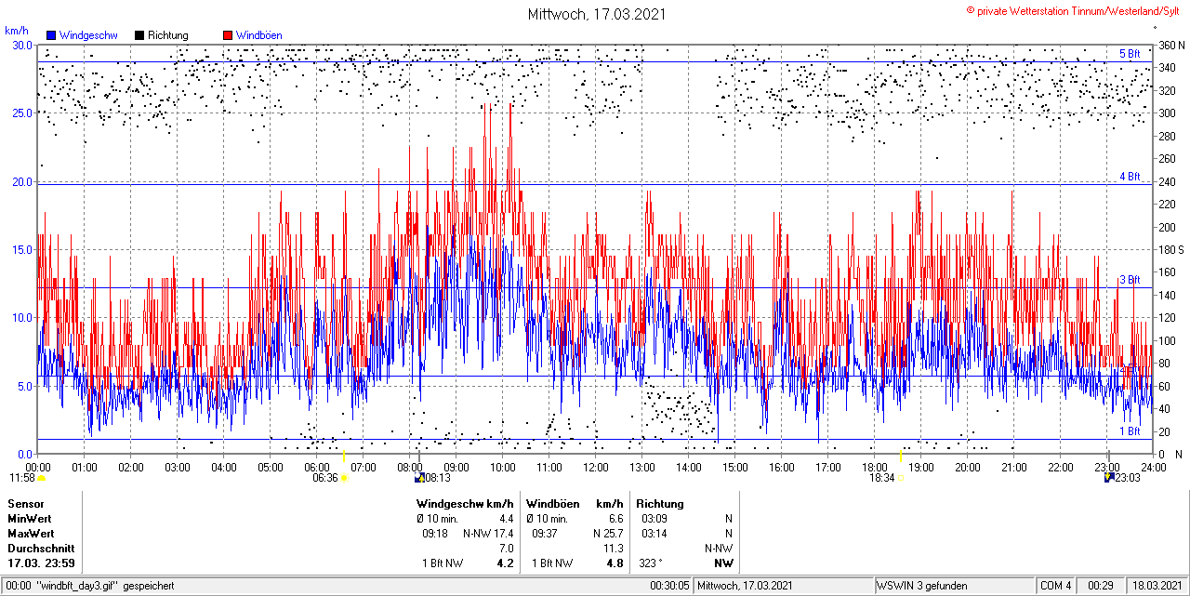This screenshot has width=1190, height=596.
Task: Click the current gust value '4.8'
Action: point(615,563)
